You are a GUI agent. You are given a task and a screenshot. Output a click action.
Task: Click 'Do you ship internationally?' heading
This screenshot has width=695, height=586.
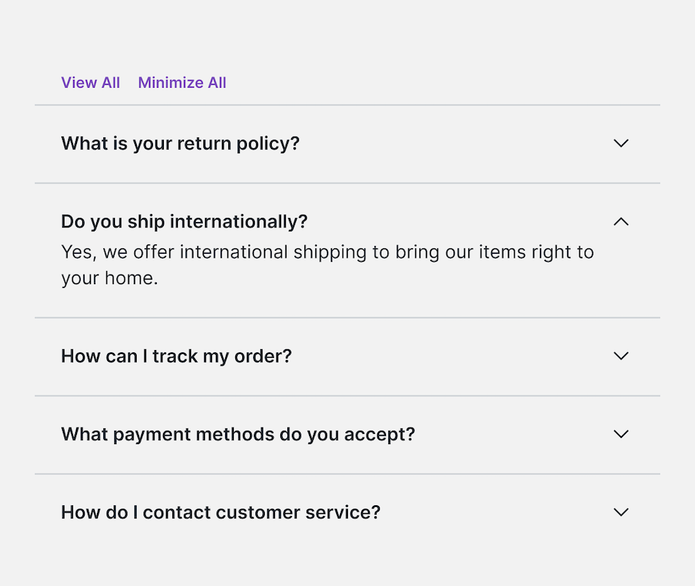[x=184, y=221]
